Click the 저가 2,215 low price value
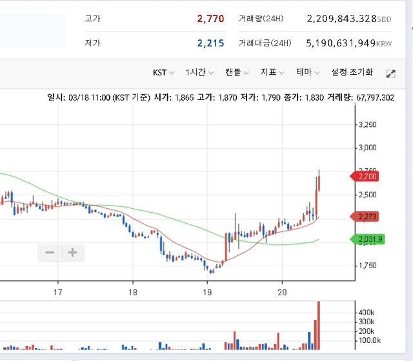This screenshot has width=413, height=361. click(210, 43)
